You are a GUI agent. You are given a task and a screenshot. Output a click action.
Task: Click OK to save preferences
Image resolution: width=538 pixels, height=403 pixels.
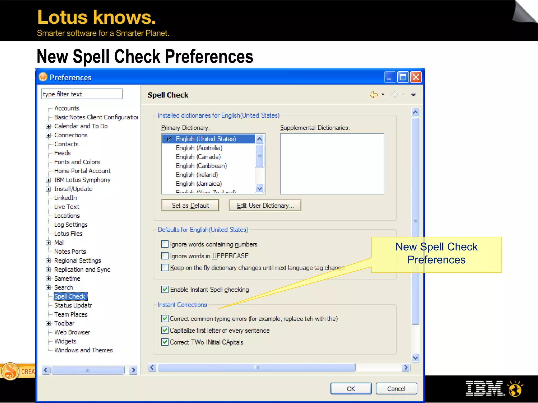[x=351, y=389]
